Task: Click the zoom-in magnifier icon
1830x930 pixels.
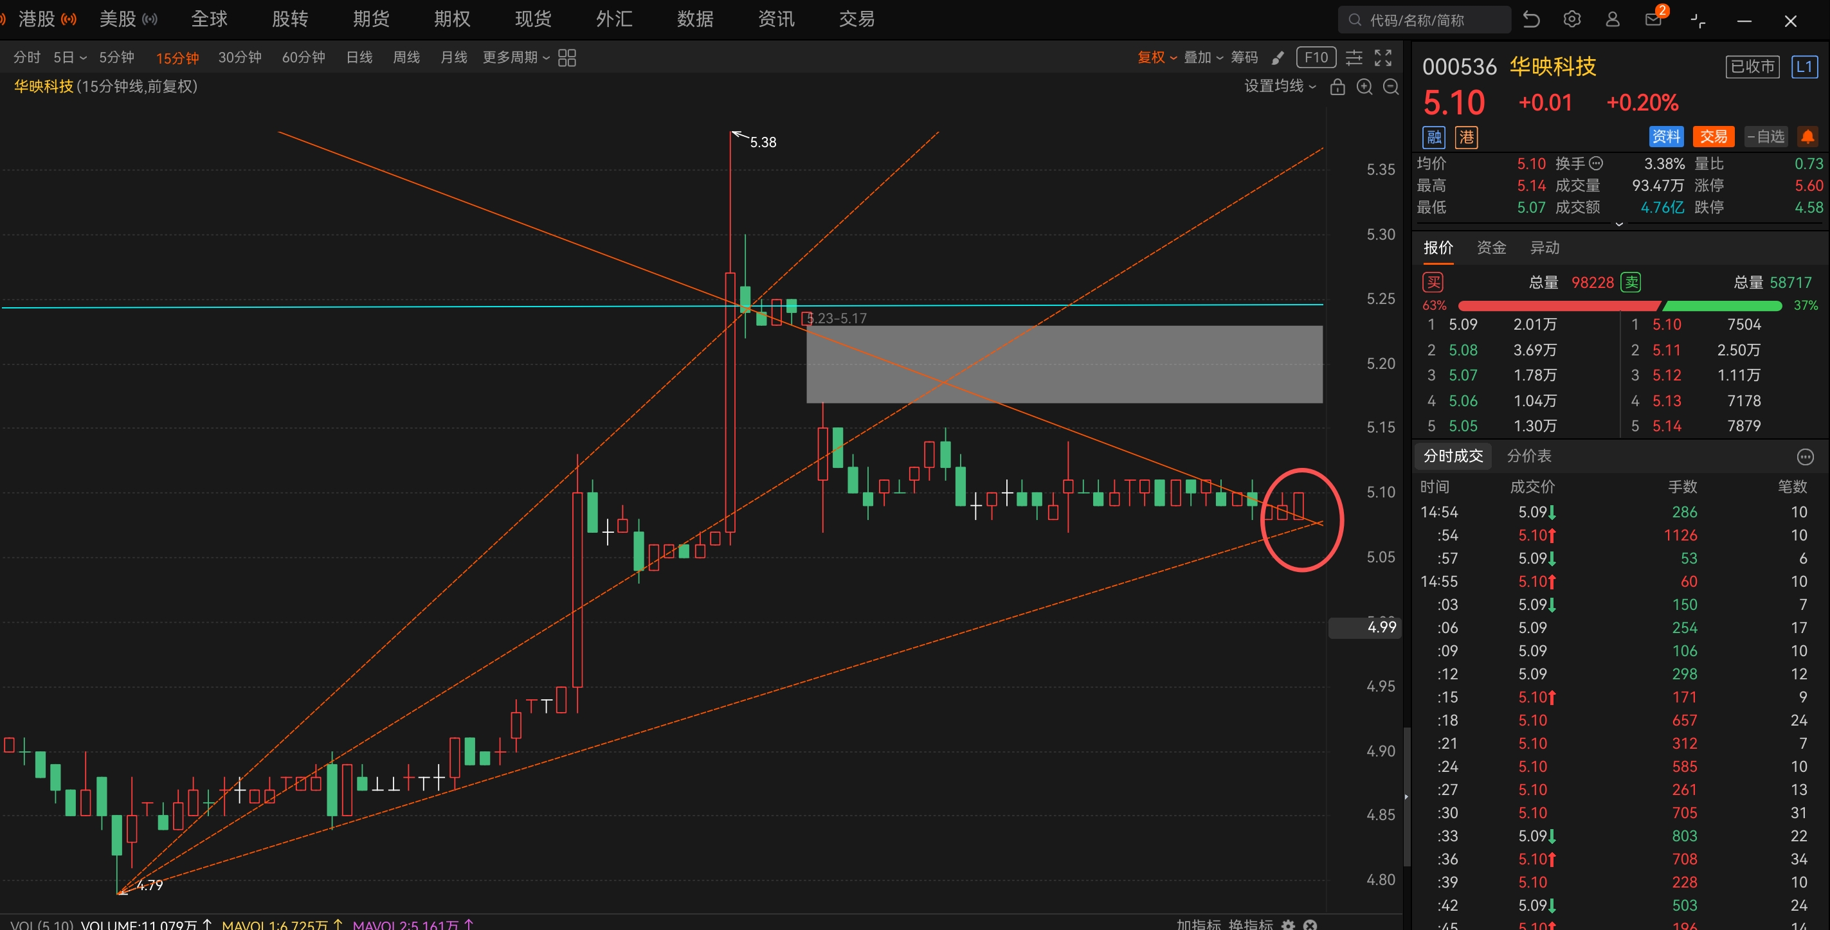Action: [1364, 87]
